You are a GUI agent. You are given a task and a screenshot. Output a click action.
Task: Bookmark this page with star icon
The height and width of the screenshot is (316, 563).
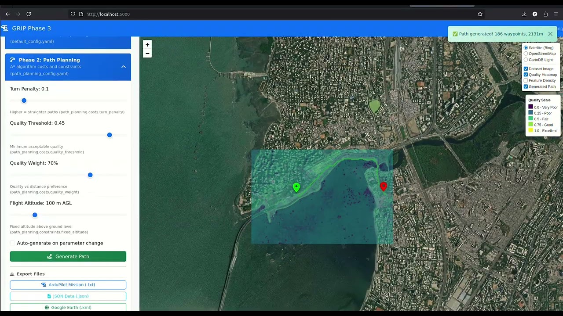(480, 14)
